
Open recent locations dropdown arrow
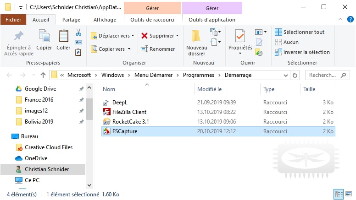33,75
